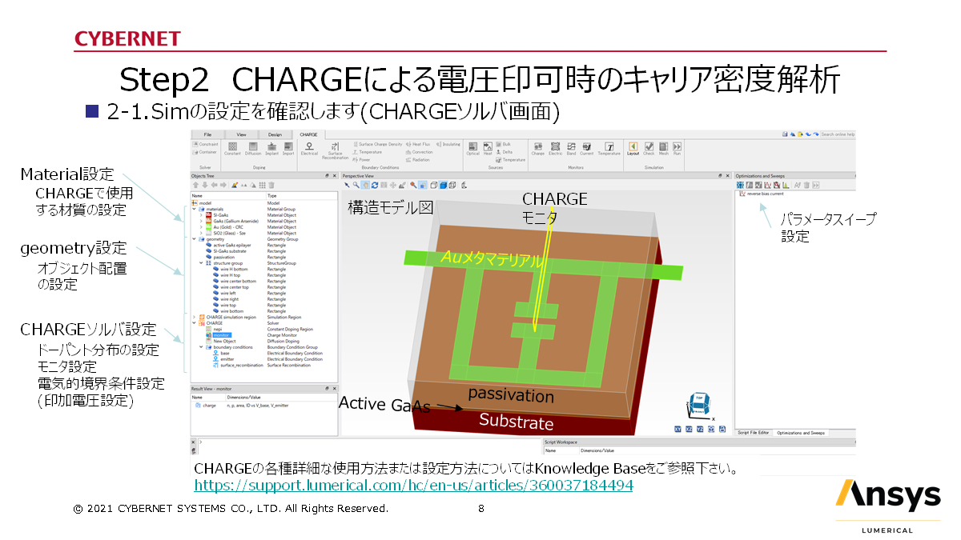Insert a Current monitor

point(587,149)
